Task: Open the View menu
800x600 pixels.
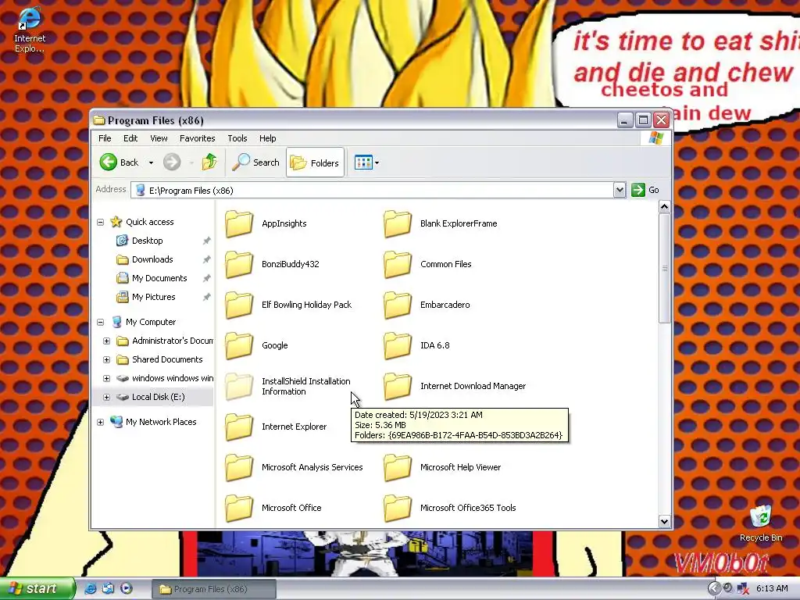Action: (159, 138)
